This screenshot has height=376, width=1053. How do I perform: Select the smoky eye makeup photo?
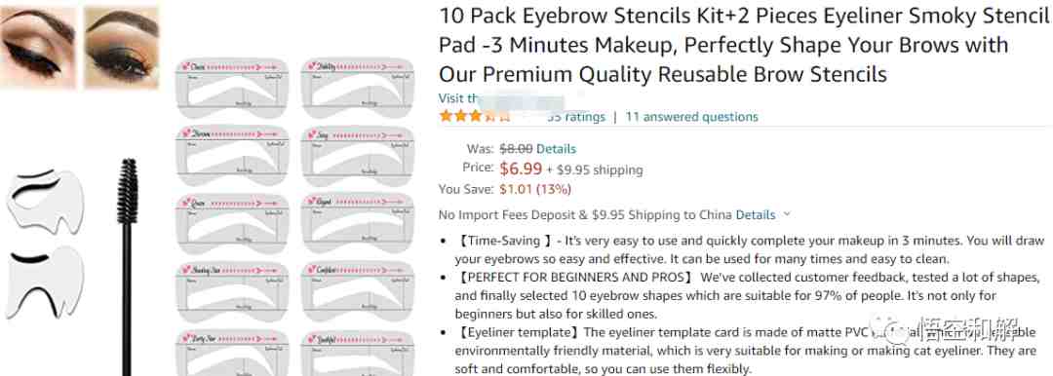[122, 47]
